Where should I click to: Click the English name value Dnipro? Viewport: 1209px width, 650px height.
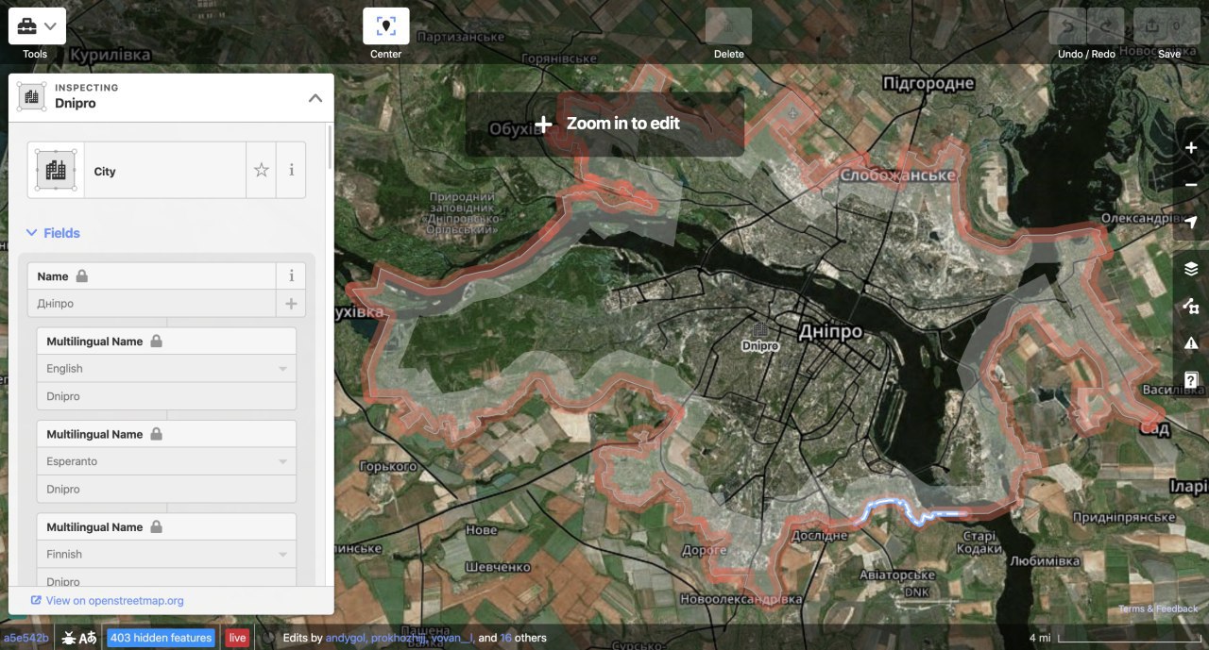point(166,396)
